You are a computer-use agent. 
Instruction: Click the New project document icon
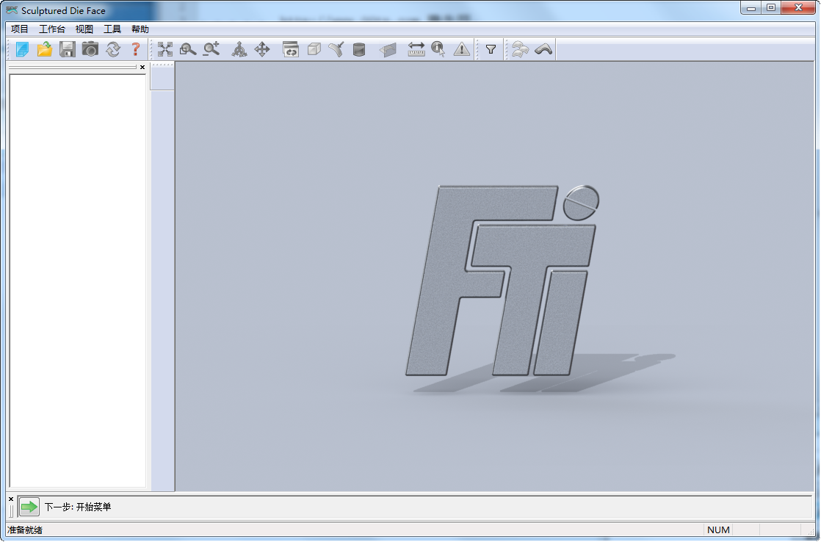pos(22,49)
